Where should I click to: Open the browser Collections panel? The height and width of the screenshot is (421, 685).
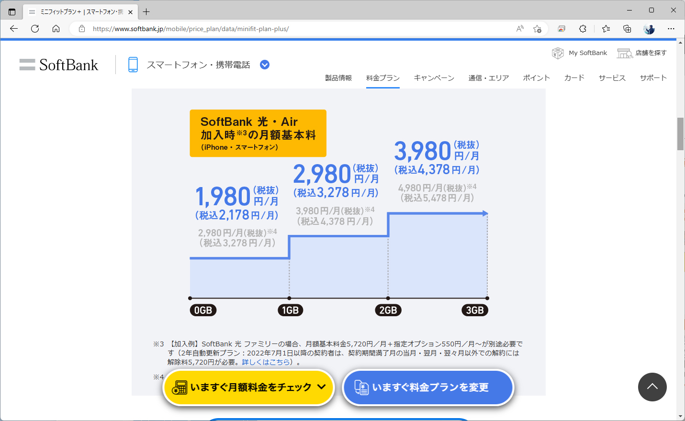627,29
